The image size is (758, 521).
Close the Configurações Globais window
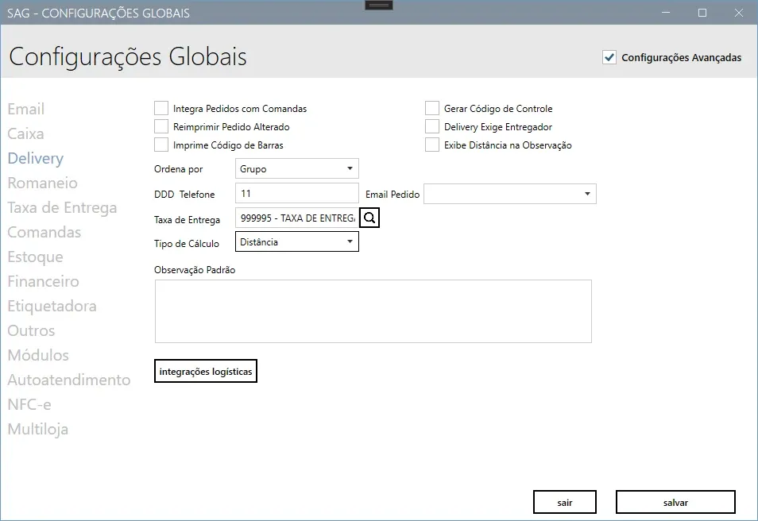pyautogui.click(x=739, y=13)
